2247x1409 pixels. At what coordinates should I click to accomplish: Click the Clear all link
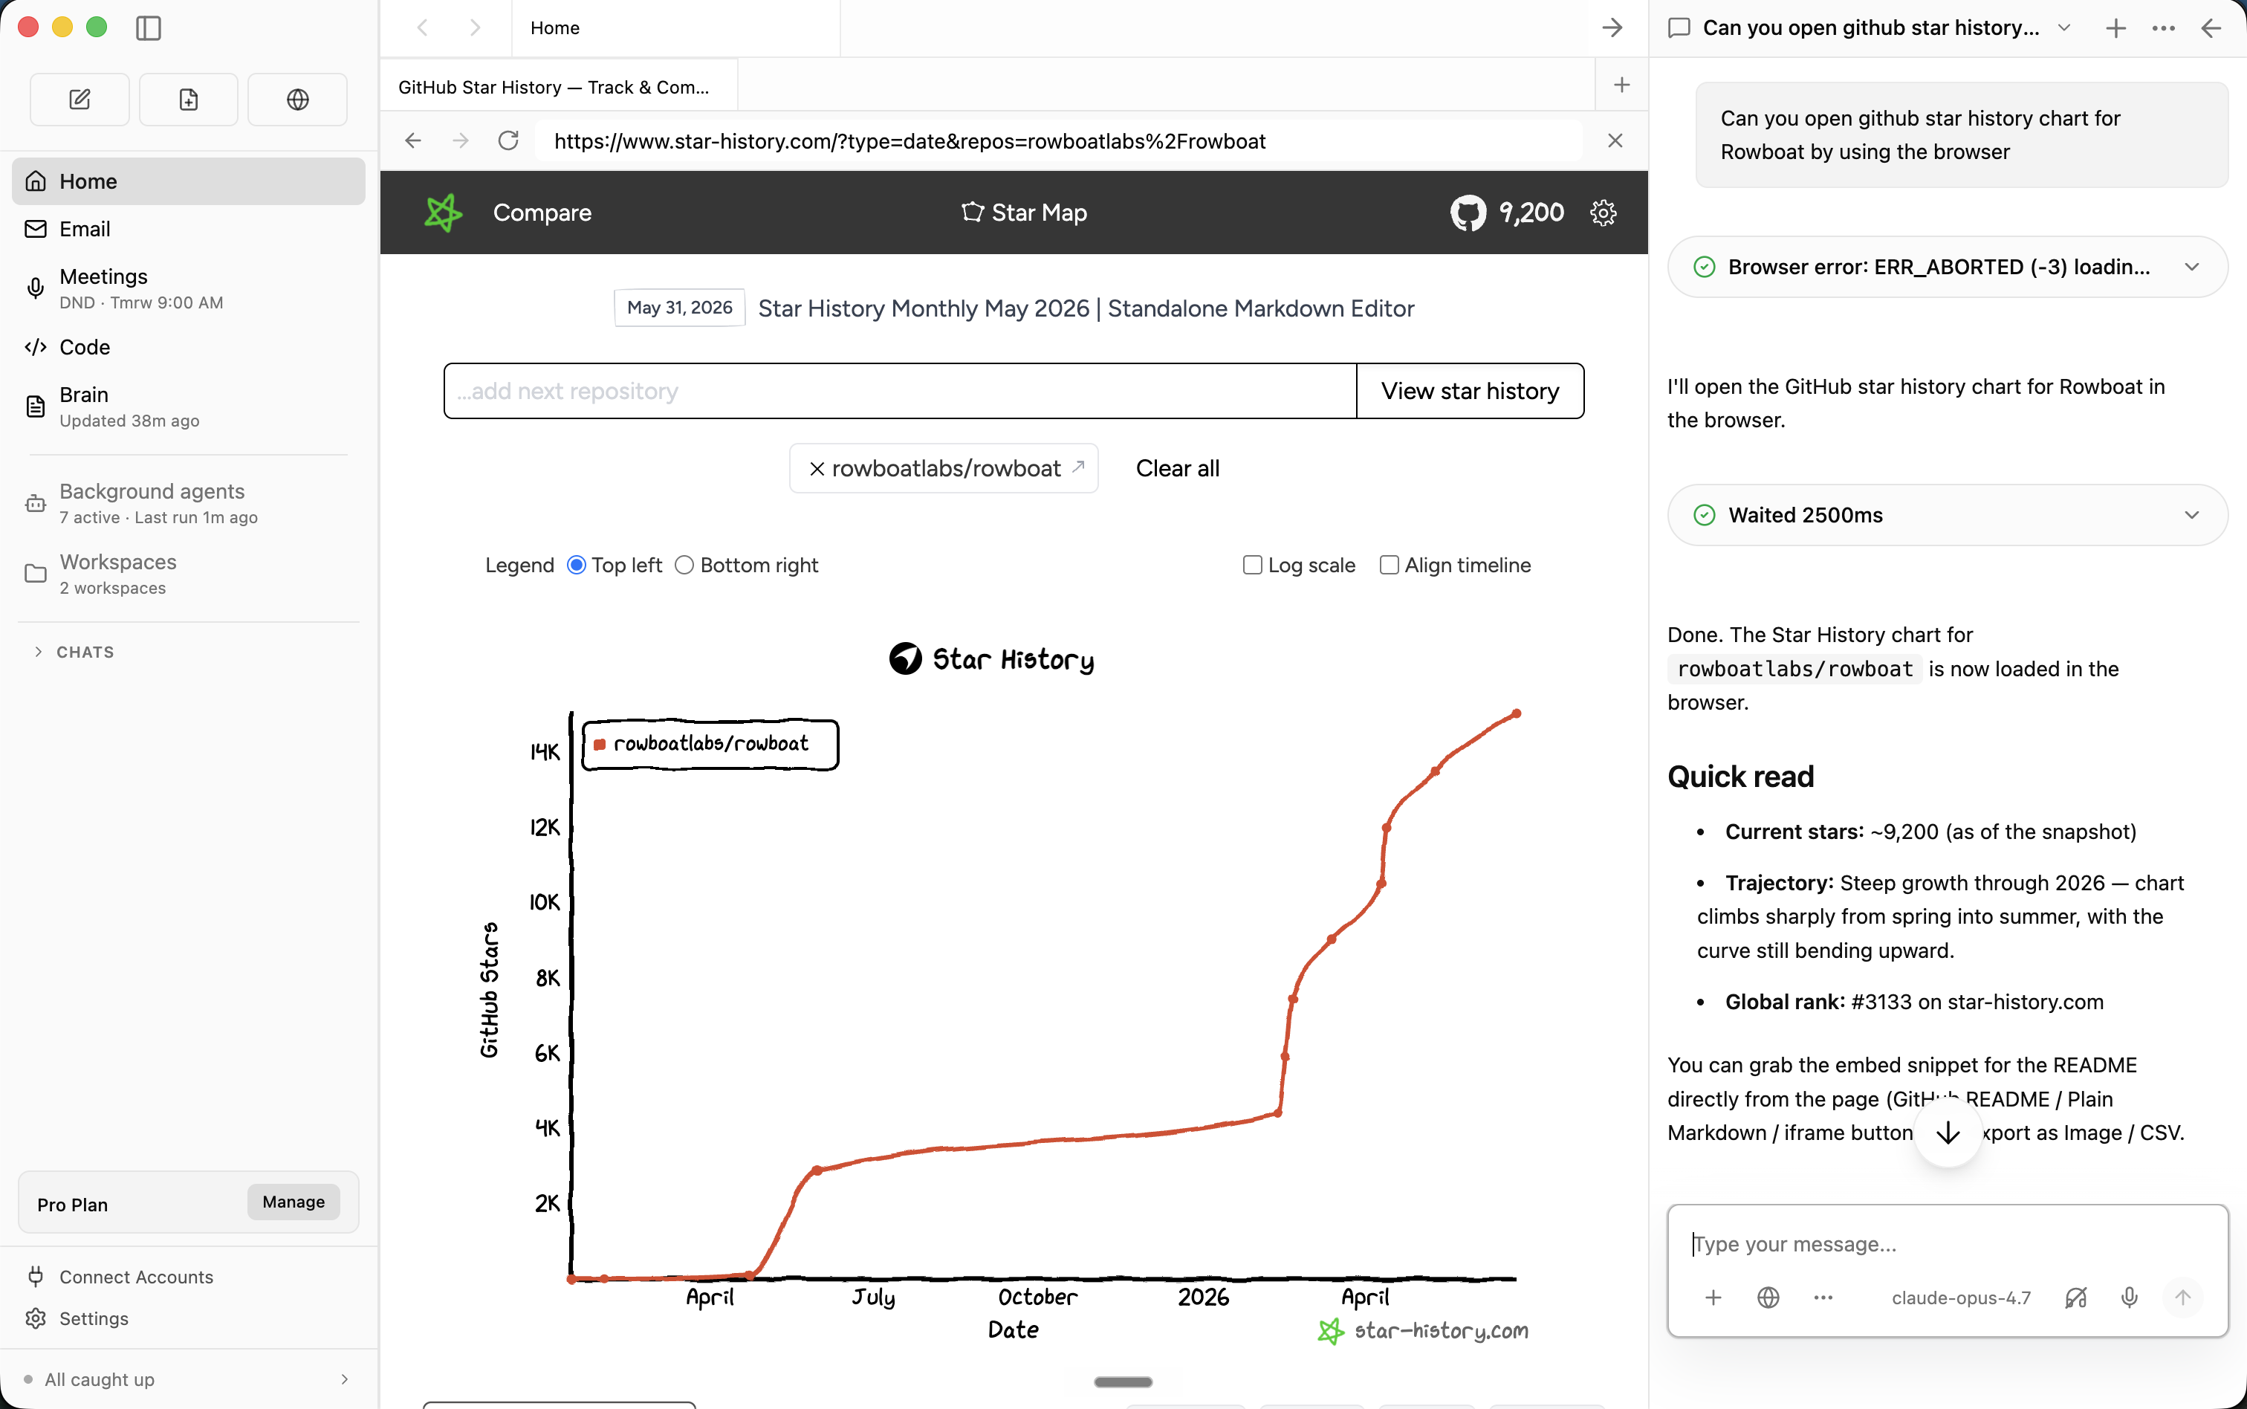click(x=1178, y=469)
